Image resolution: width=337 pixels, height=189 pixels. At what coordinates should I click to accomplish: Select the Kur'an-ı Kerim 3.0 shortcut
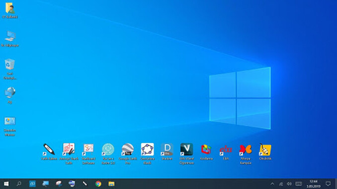pos(108,149)
